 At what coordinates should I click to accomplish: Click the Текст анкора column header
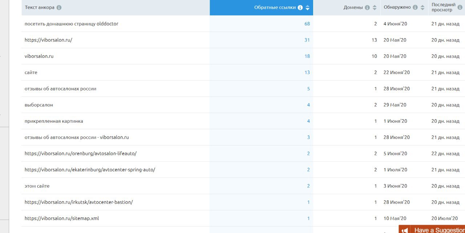[40, 8]
